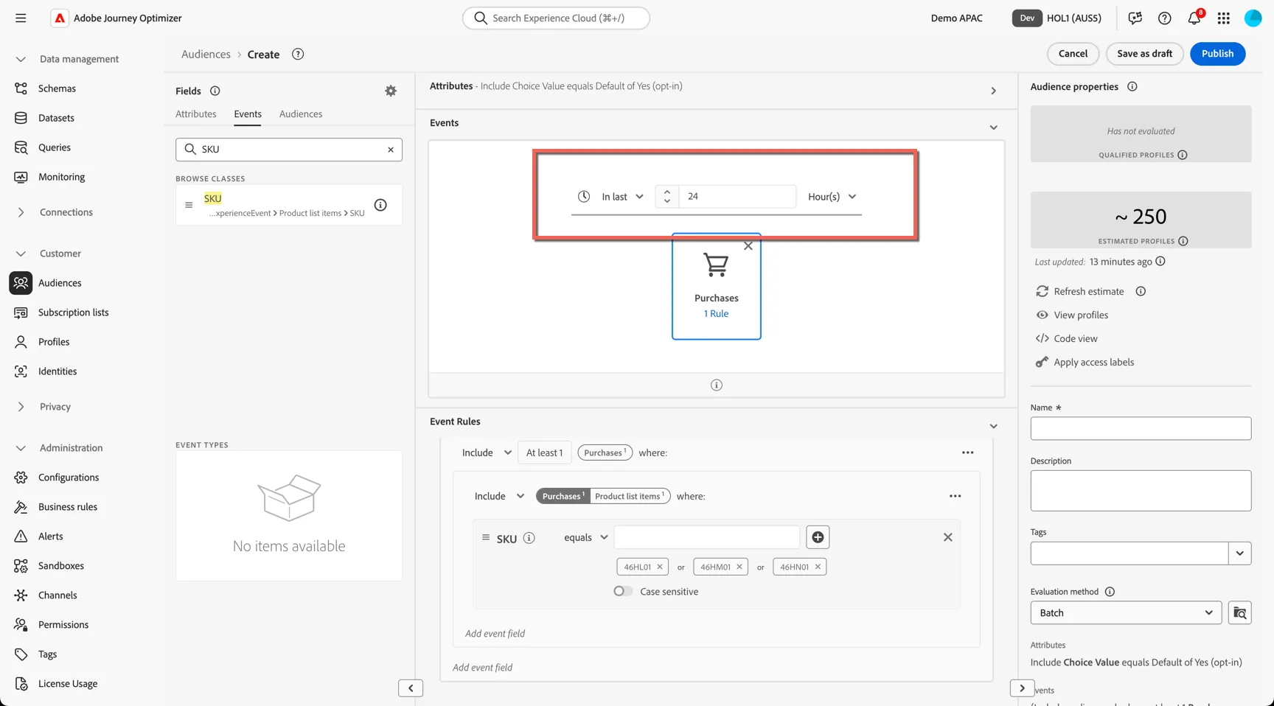Click the Search Experience Cloud field
The image size is (1274, 706).
click(x=556, y=18)
